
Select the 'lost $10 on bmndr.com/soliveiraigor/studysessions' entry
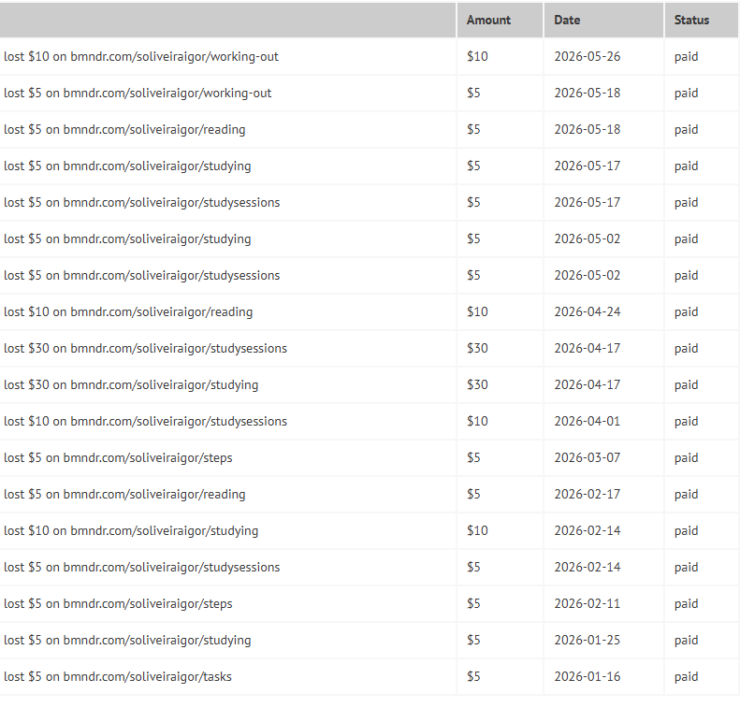pos(145,421)
